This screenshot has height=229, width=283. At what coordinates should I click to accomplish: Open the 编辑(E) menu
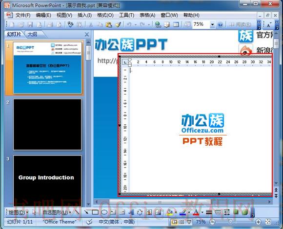tap(43, 15)
